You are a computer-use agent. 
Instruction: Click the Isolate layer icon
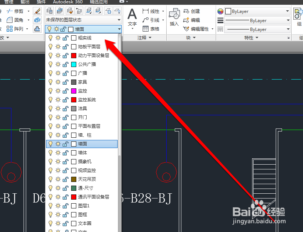coord(89,11)
